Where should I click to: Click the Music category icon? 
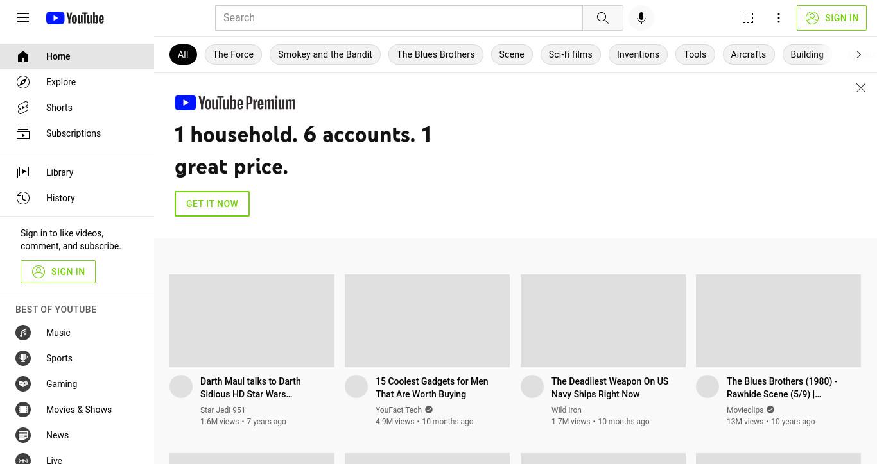point(23,333)
